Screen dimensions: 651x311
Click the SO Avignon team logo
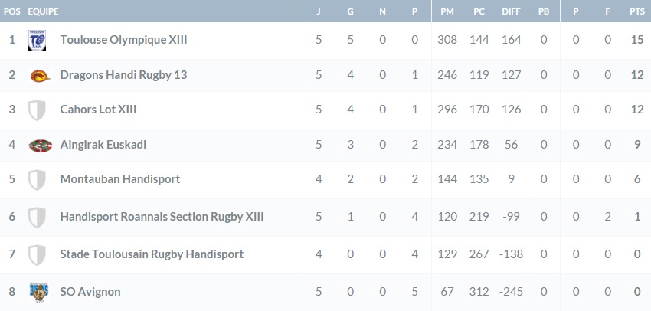click(x=37, y=292)
